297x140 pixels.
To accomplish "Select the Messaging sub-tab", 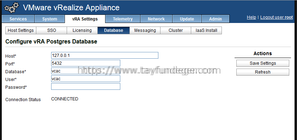I will (x=145, y=30).
